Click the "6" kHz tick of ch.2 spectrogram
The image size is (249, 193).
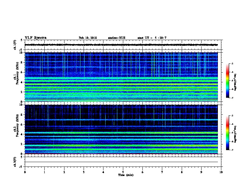click(x=22, y=125)
